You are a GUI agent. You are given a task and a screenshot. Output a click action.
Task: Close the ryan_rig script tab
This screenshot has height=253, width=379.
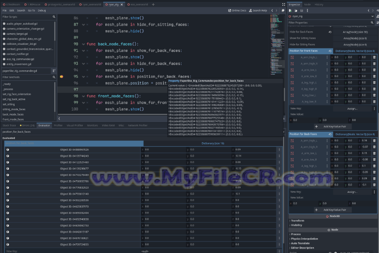tap(122, 4)
